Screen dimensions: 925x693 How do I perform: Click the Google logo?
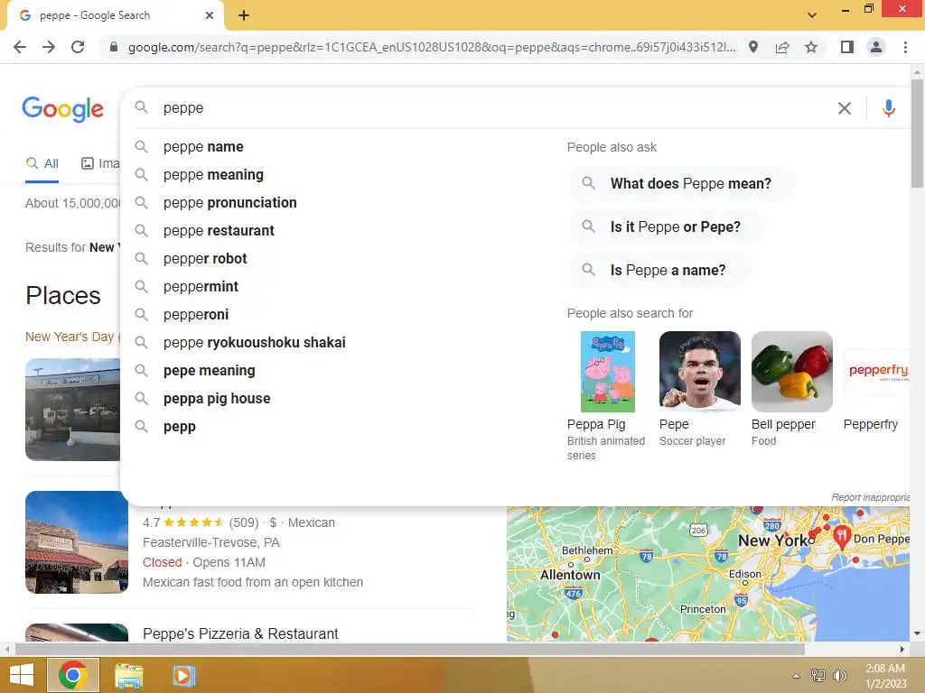[62, 109]
